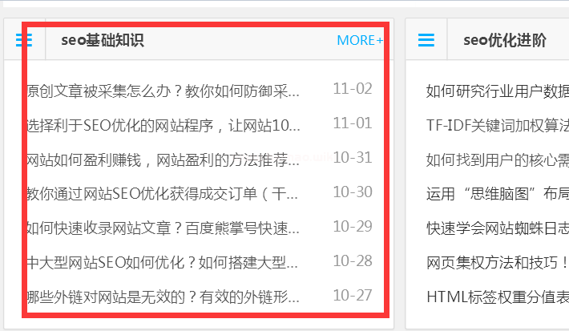Open 中大型网站SEO如何优化 article
Image resolution: width=569 pixels, height=331 pixels.
tap(163, 262)
